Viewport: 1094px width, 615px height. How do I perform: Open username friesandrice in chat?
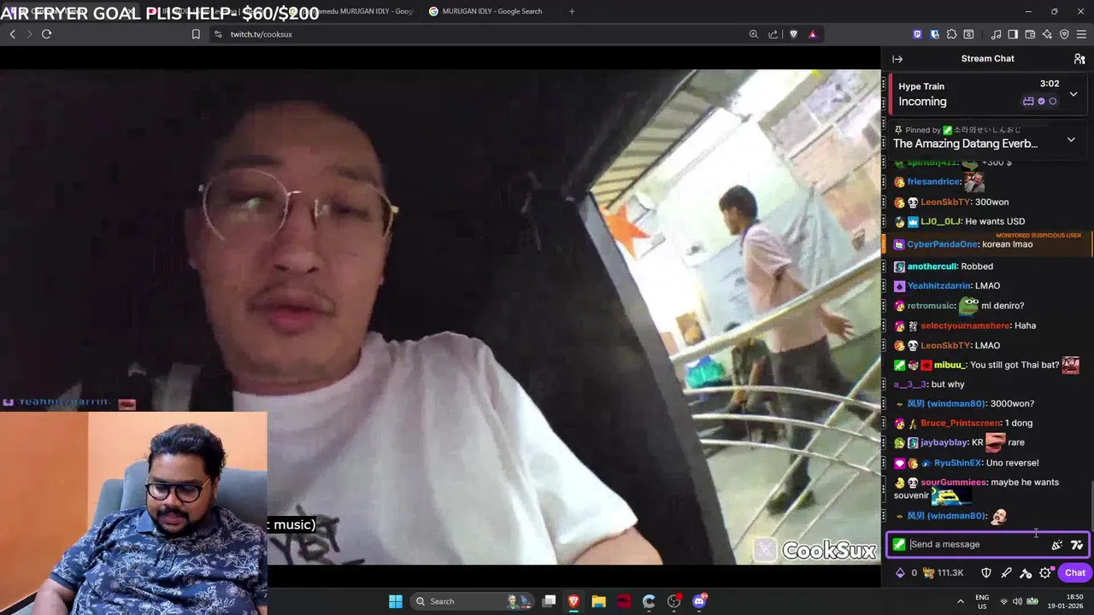[x=933, y=182]
